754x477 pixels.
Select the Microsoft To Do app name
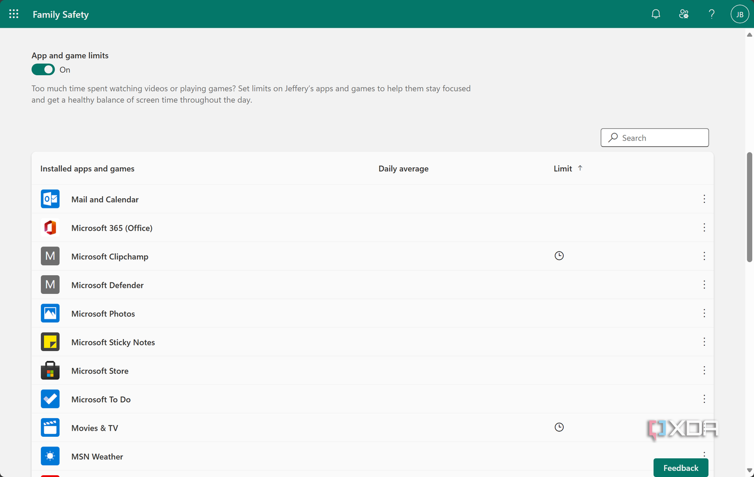pyautogui.click(x=101, y=400)
